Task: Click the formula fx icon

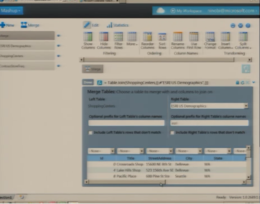Action: coord(99,82)
